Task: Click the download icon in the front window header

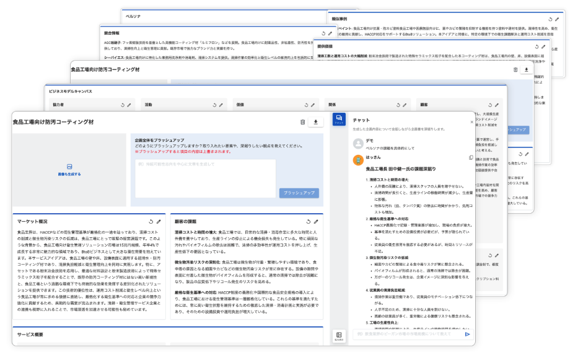Action: coord(315,122)
